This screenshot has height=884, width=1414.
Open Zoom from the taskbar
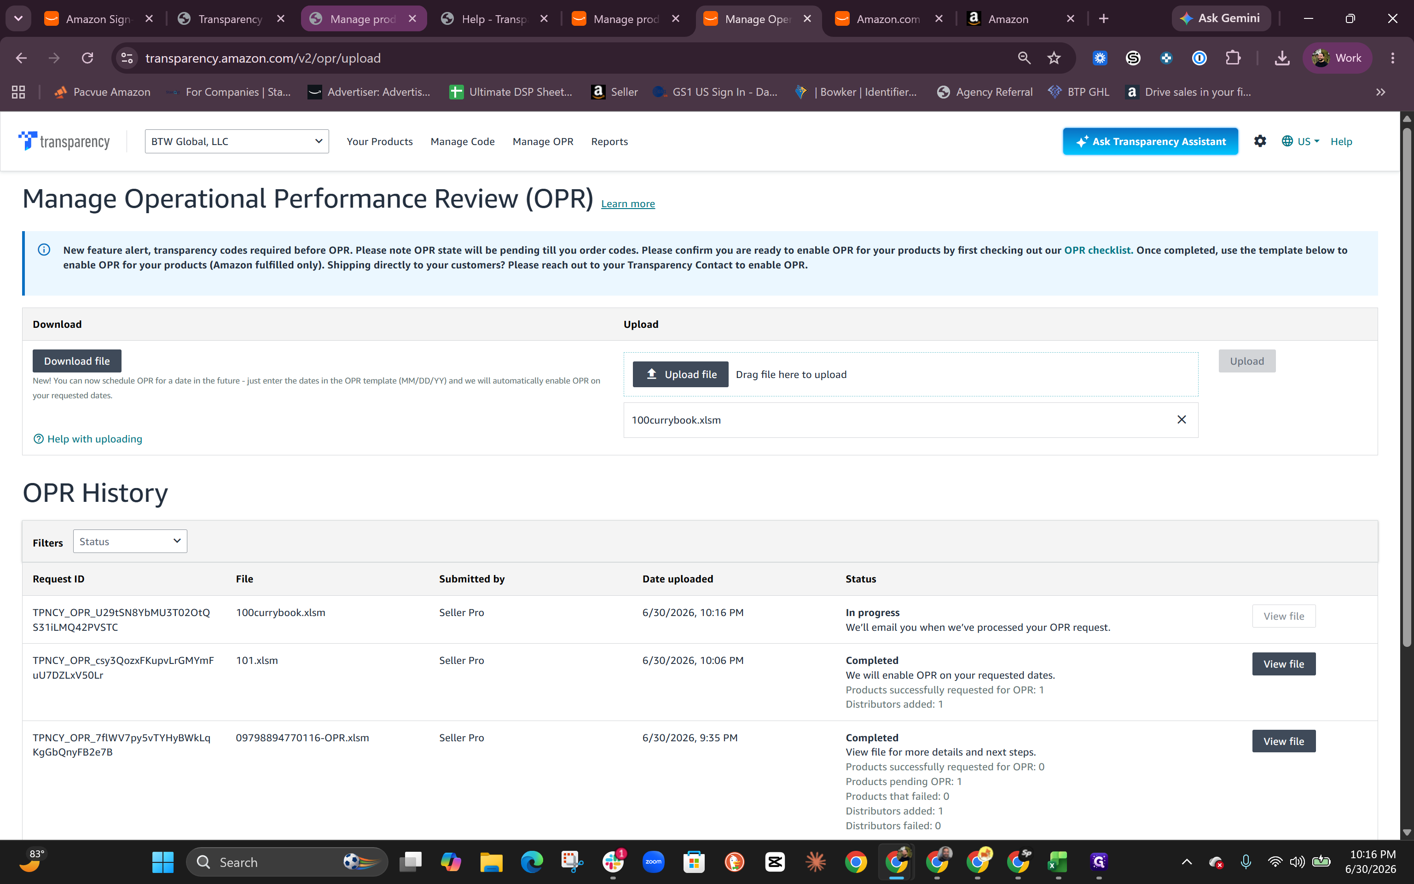(653, 862)
